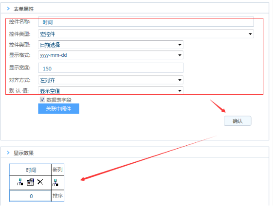Click the 显示格式 label
Screen dimensions: 273x206
coord(19,55)
